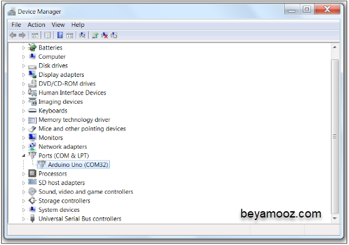The width and height of the screenshot is (349, 245).
Task: Select Human Interface Devices label
Action: click(72, 92)
